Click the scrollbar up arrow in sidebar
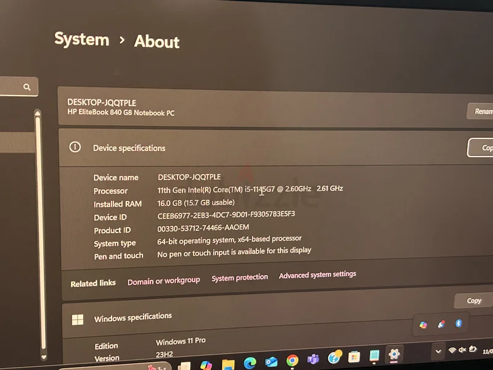Image resolution: width=493 pixels, height=370 pixels. (38, 113)
